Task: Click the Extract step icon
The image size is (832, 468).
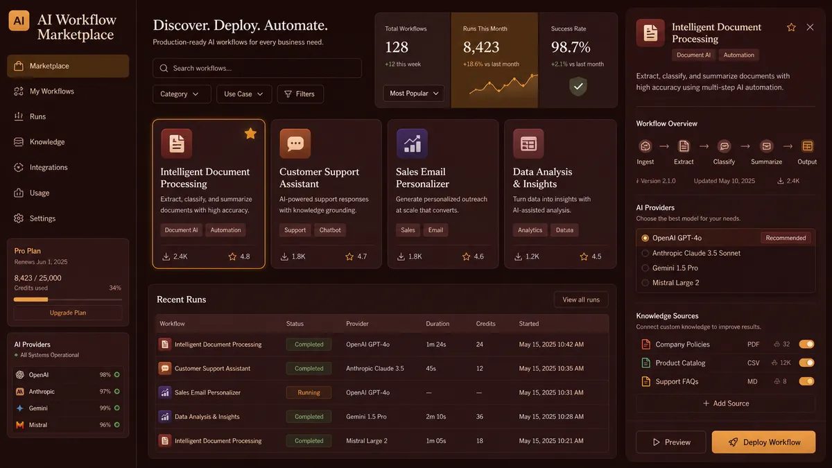Action: [684, 146]
